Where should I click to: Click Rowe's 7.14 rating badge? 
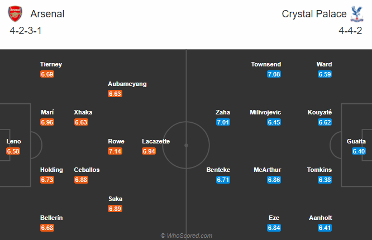click(116, 151)
